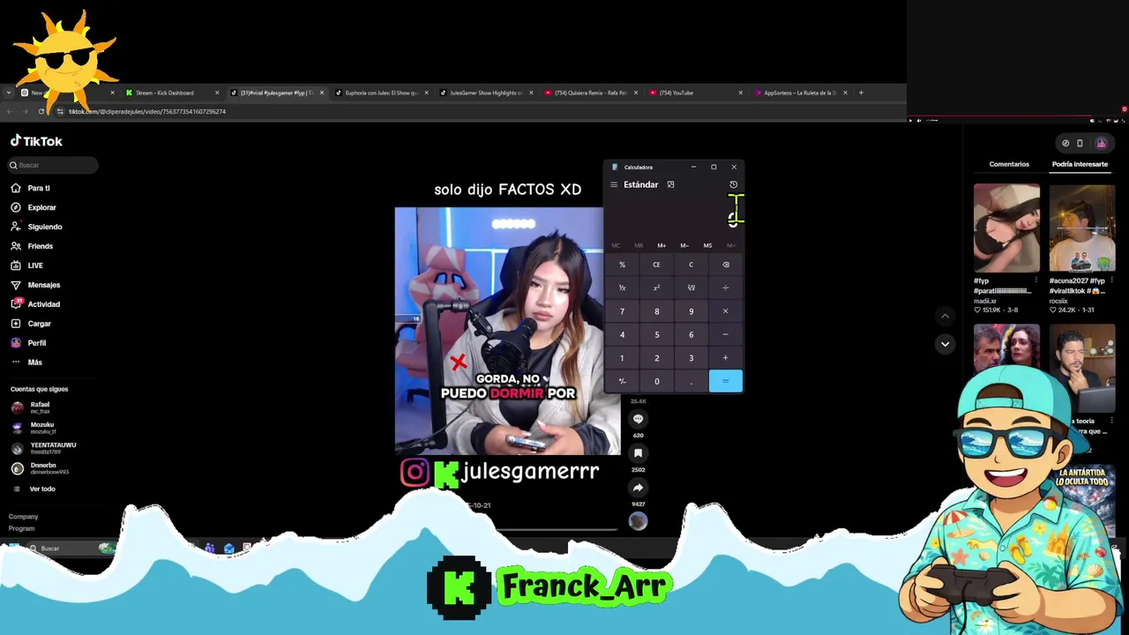Click calculator digit 0
The height and width of the screenshot is (635, 1129).
(x=656, y=381)
